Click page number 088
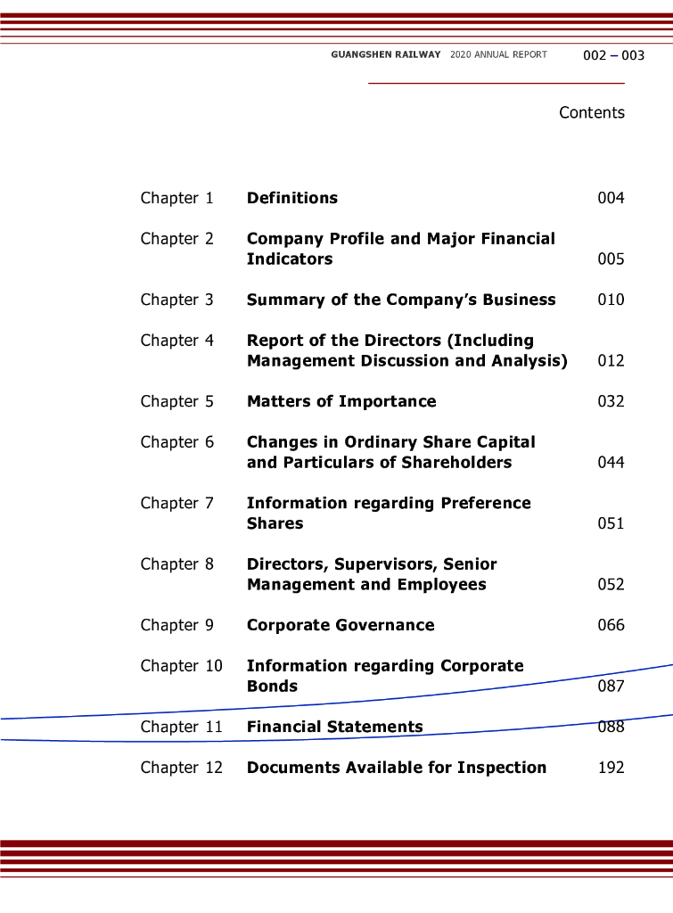 pyautogui.click(x=611, y=727)
